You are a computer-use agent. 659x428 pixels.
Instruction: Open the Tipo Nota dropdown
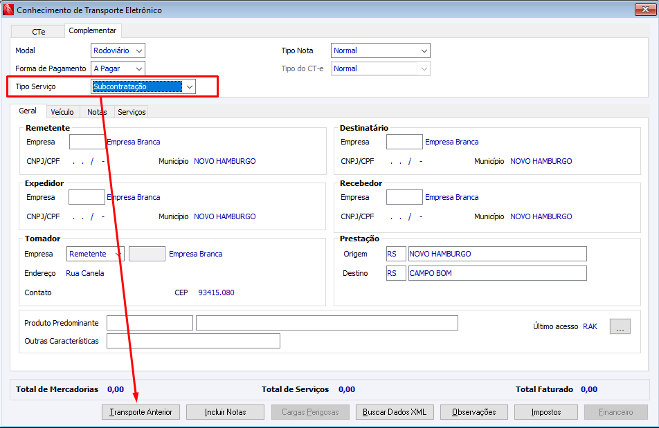click(x=380, y=50)
